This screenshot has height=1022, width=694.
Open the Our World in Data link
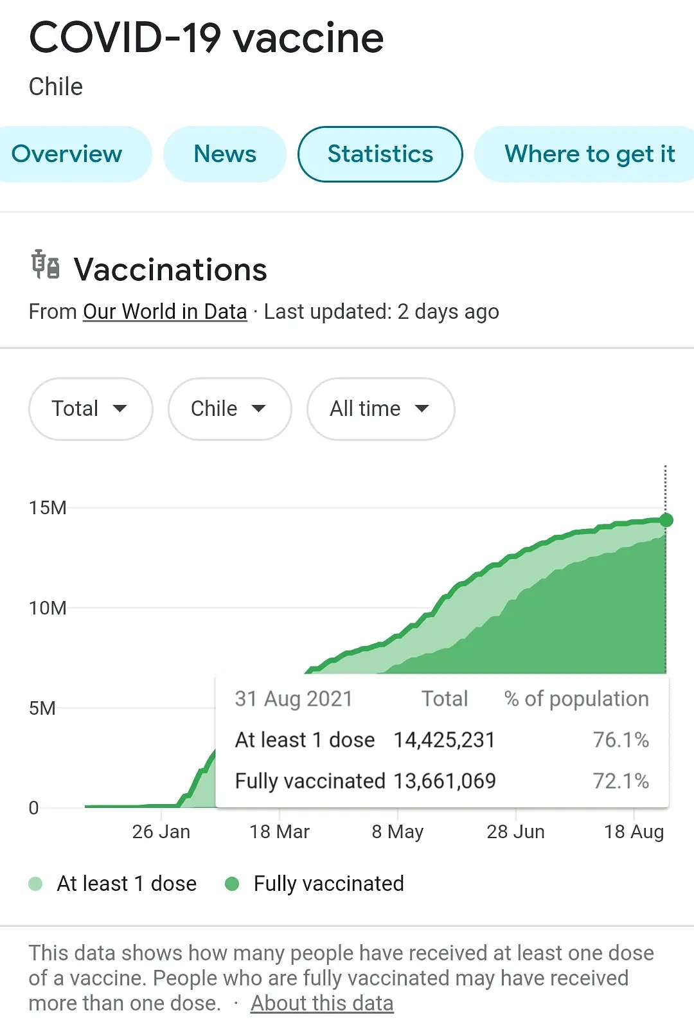(x=165, y=312)
